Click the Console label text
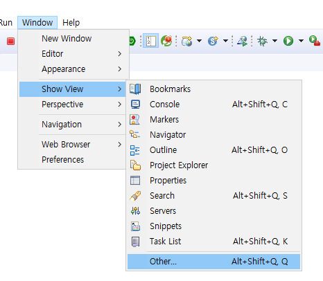This screenshot has height=281, width=323. point(164,105)
